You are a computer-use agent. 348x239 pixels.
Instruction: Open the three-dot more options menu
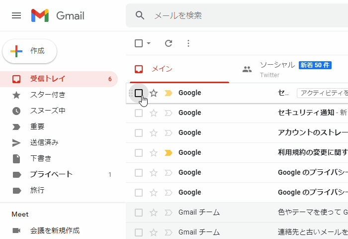click(x=188, y=43)
